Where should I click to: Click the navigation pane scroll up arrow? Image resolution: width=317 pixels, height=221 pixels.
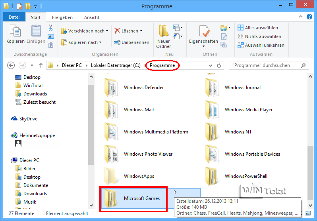click(x=91, y=76)
